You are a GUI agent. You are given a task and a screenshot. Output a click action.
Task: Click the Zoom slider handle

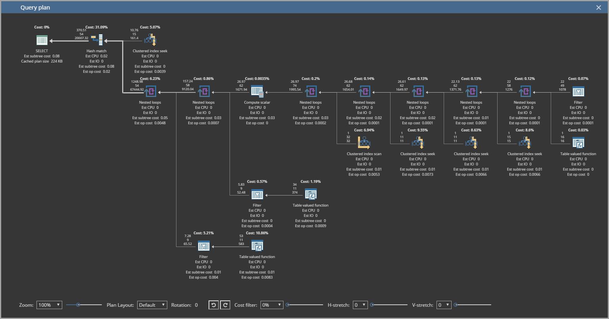78,305
